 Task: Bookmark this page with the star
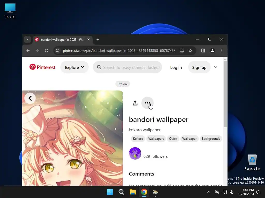[190, 51]
